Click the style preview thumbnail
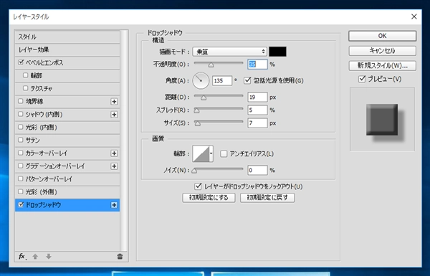The height and width of the screenshot is (276, 430). click(382, 119)
